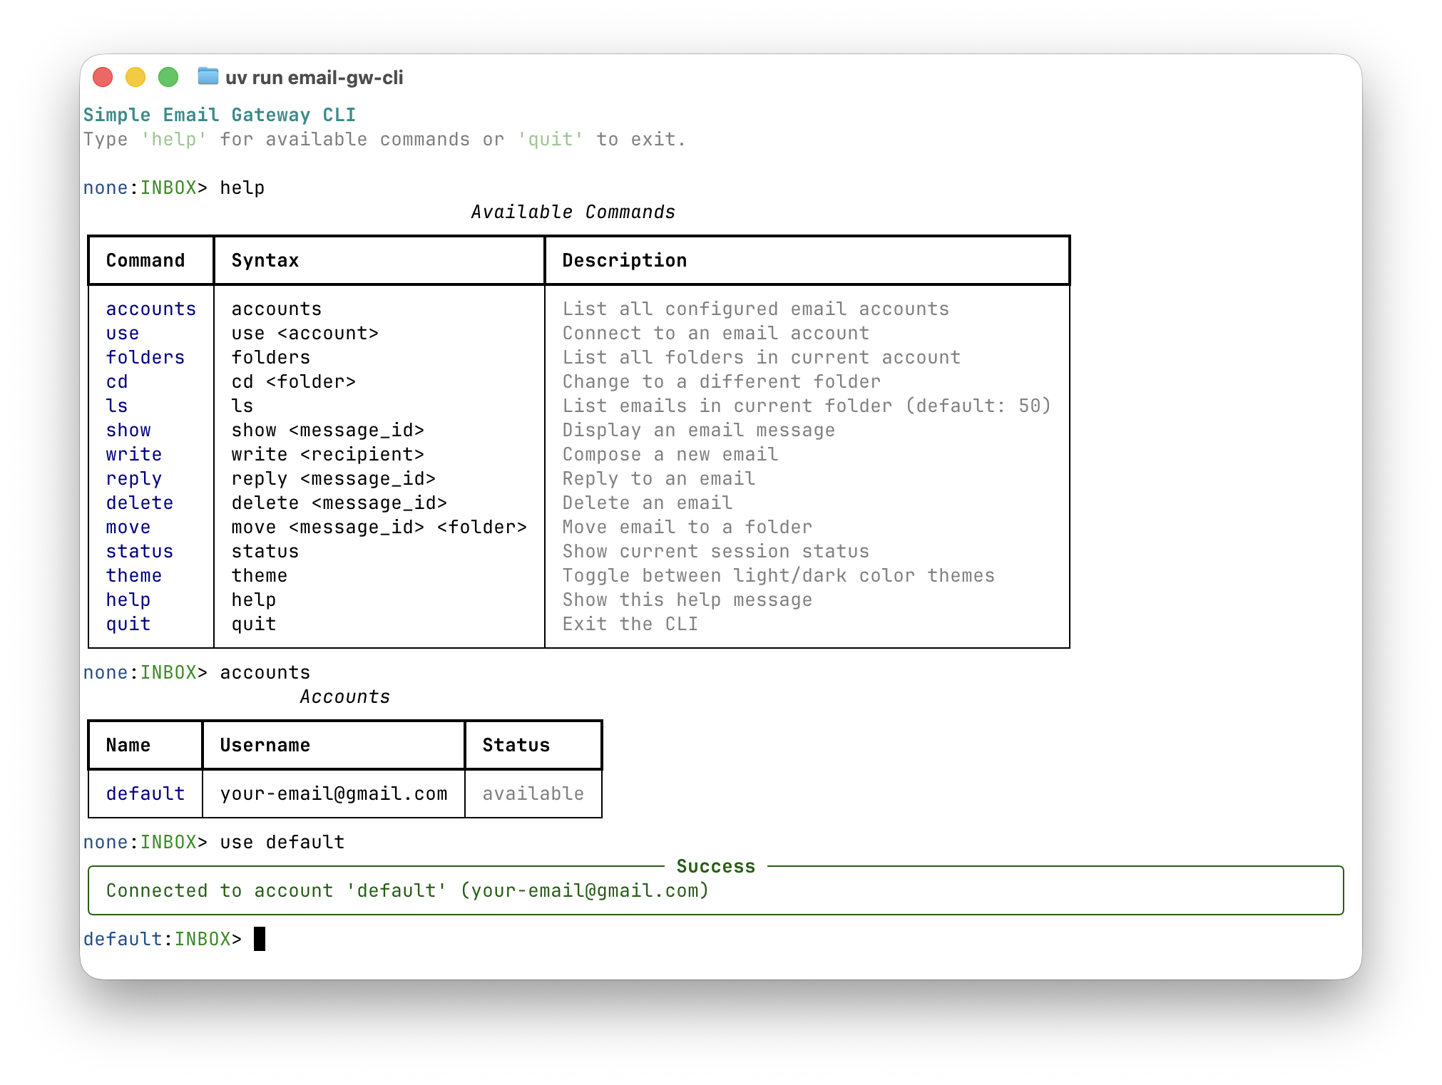
Task: Click the 'Description' column header
Action: [x=625, y=260]
